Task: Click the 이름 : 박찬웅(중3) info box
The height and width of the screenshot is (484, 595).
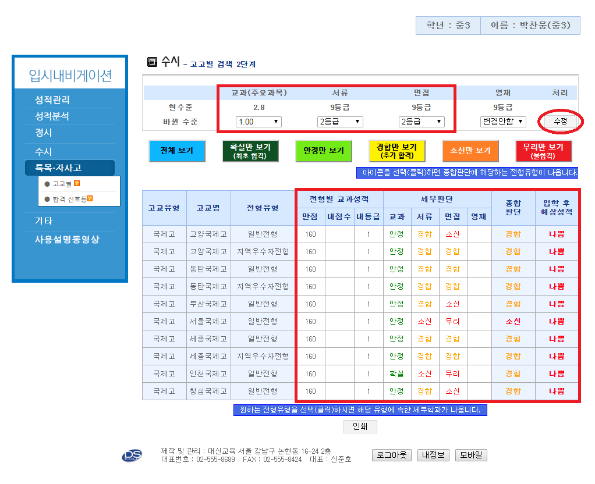Action: click(530, 26)
